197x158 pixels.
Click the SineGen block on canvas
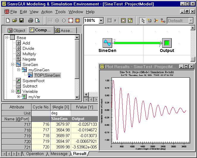click(107, 43)
